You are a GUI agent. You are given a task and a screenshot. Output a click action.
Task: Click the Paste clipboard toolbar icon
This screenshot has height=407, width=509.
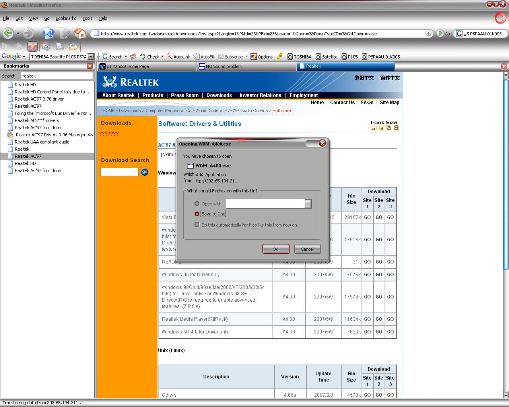click(18, 47)
